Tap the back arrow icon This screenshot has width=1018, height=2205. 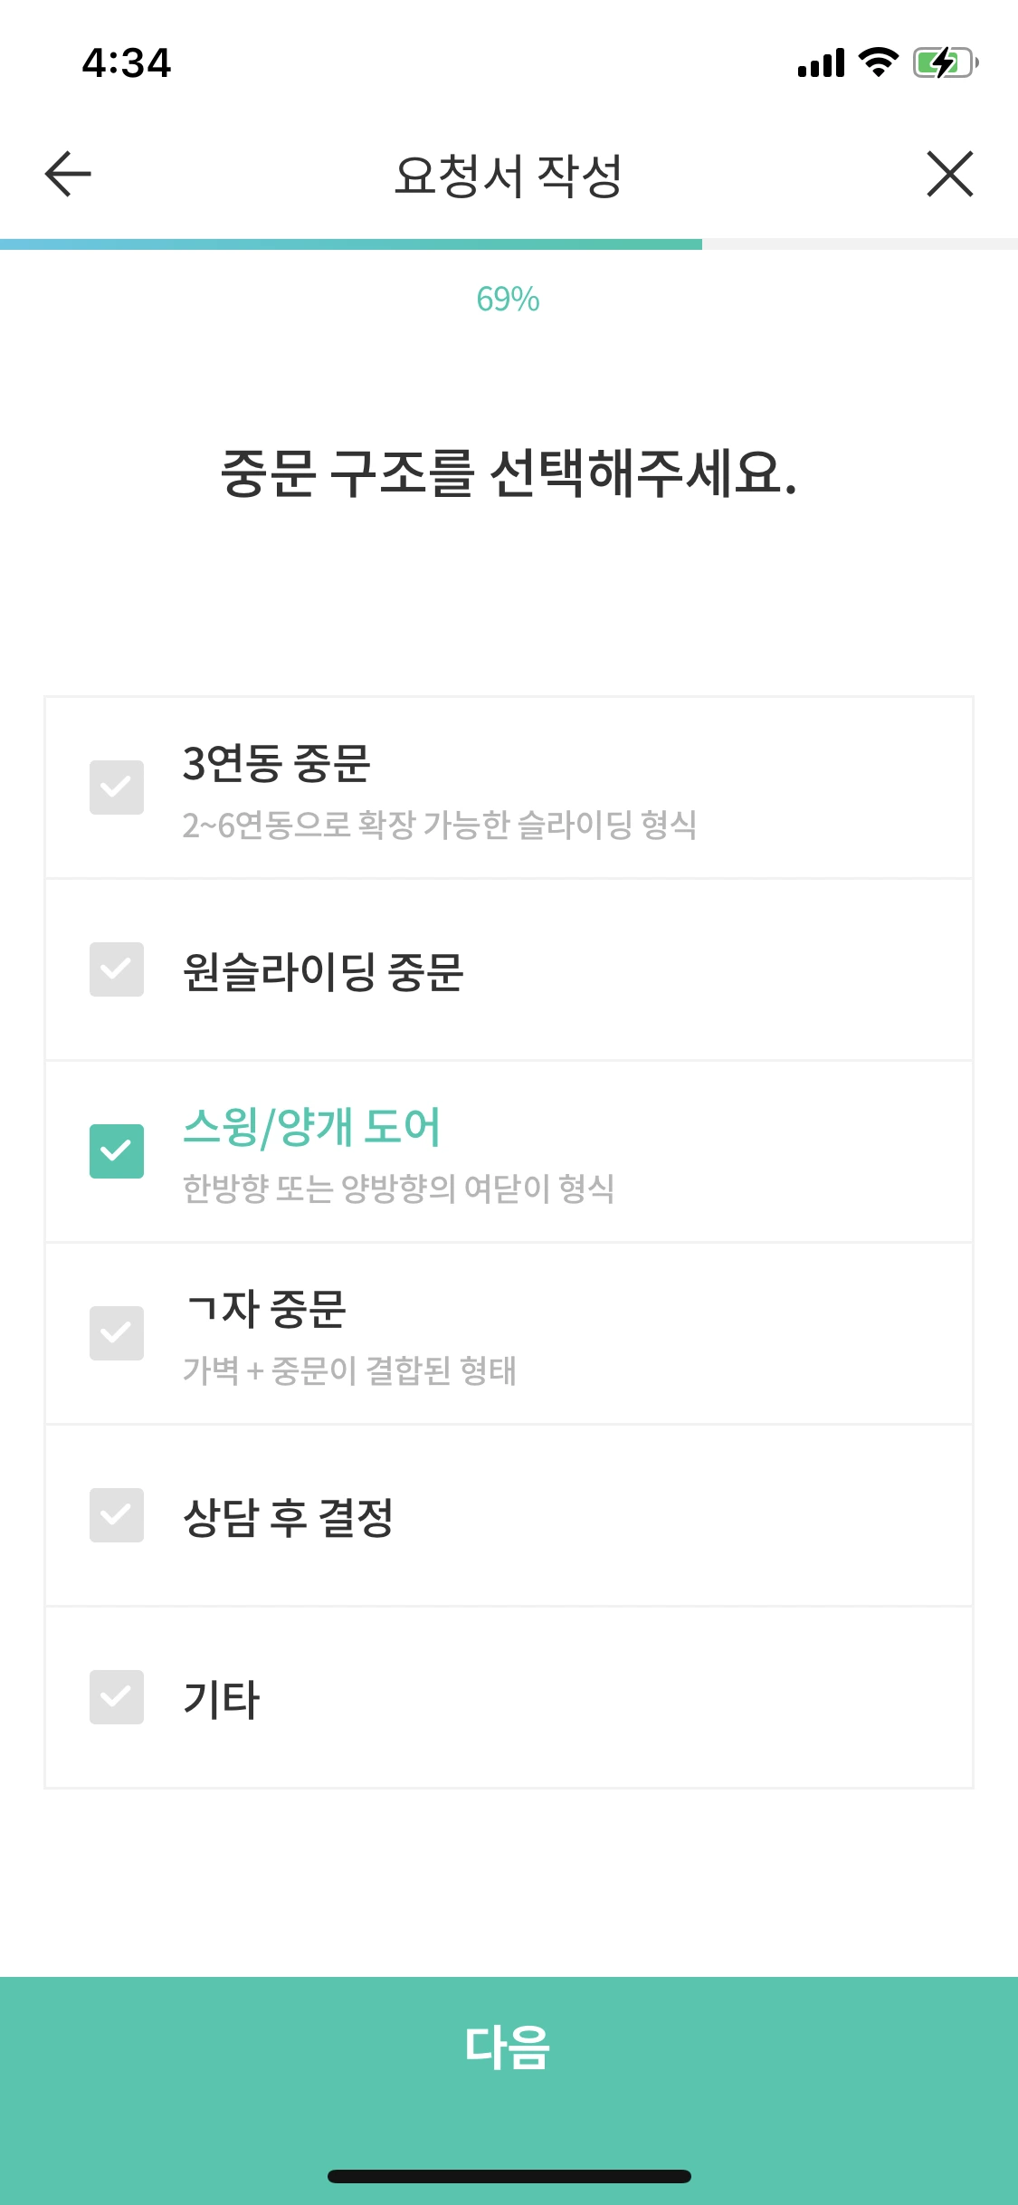tap(64, 175)
